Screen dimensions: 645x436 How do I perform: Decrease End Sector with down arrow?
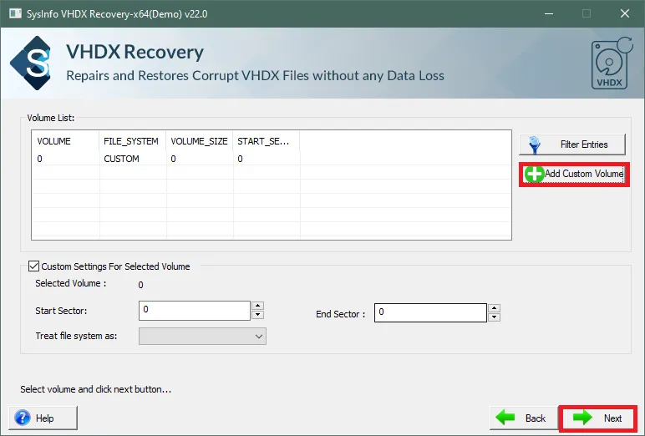click(494, 317)
